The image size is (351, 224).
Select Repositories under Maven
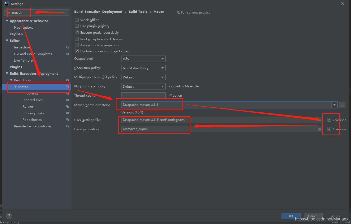coord(32,120)
